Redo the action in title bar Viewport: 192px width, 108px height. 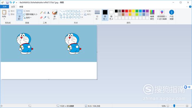[14, 2]
